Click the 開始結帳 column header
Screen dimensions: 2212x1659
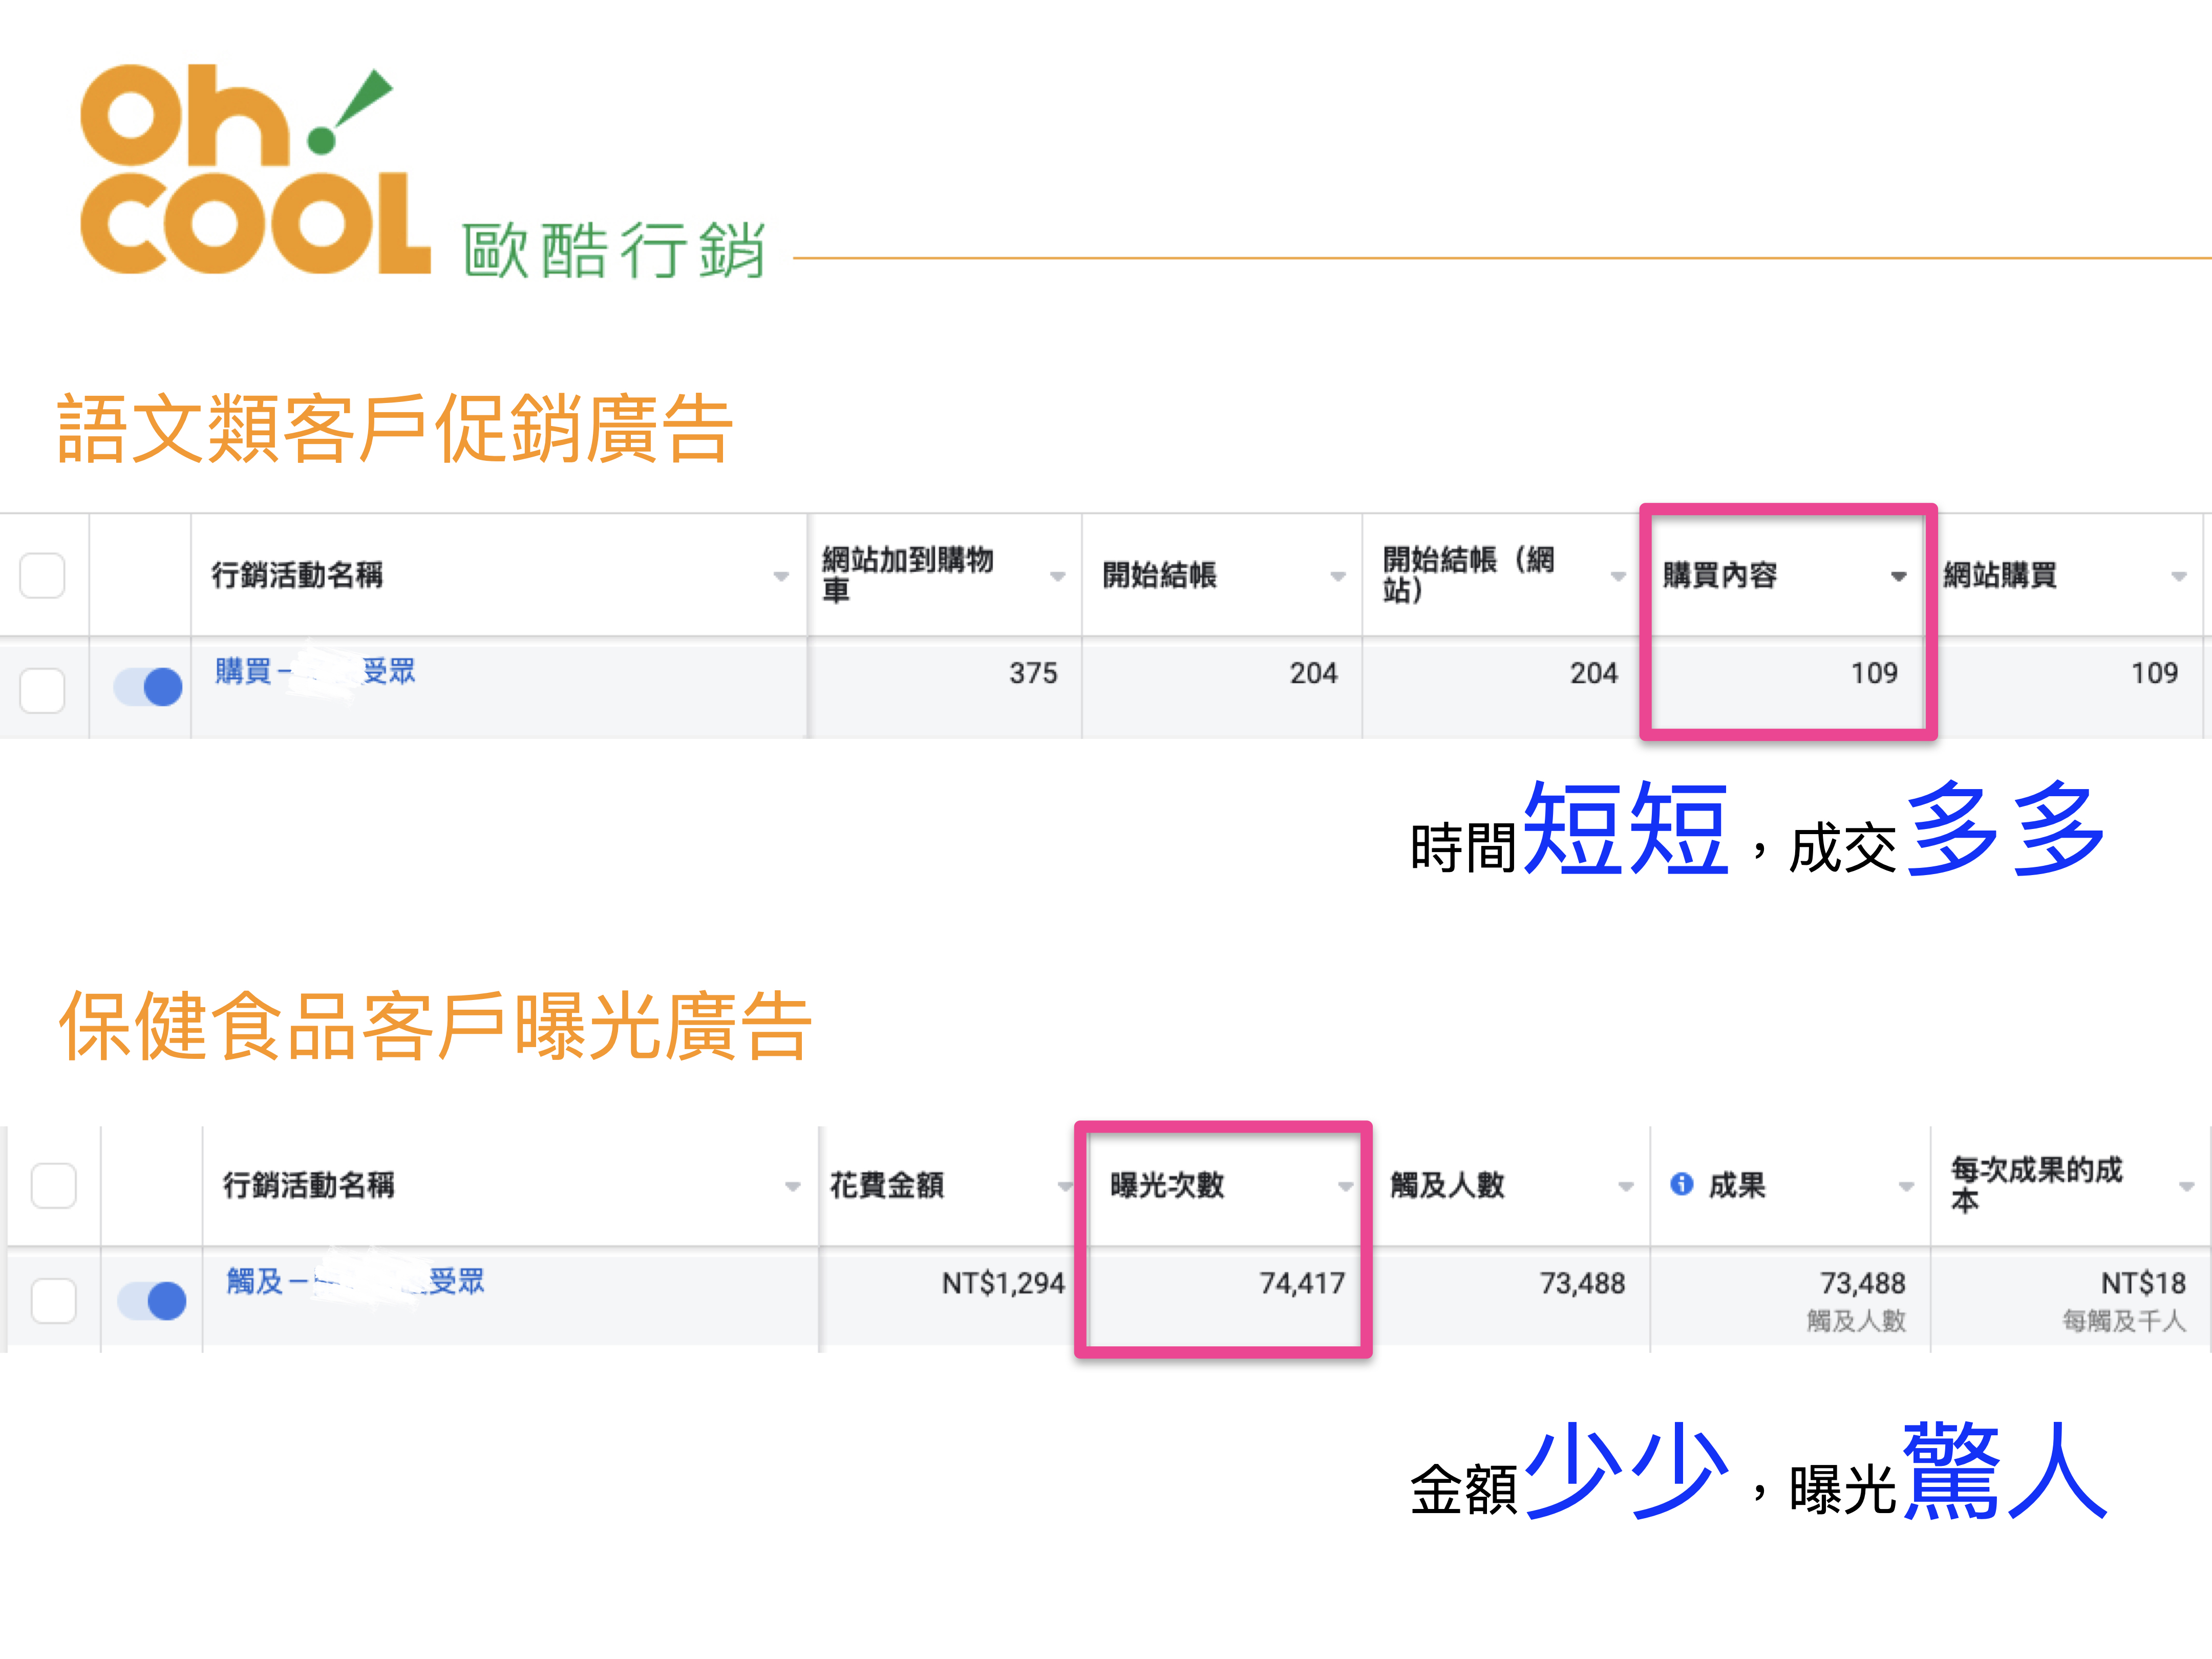point(1159,575)
